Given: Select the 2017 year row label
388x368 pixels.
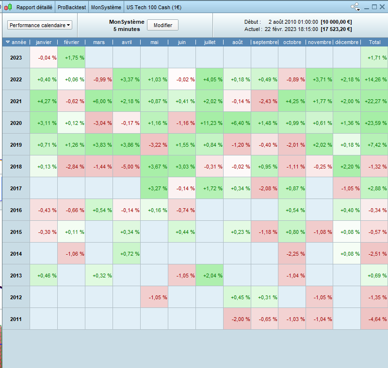Looking at the screenshot, I should (16, 188).
